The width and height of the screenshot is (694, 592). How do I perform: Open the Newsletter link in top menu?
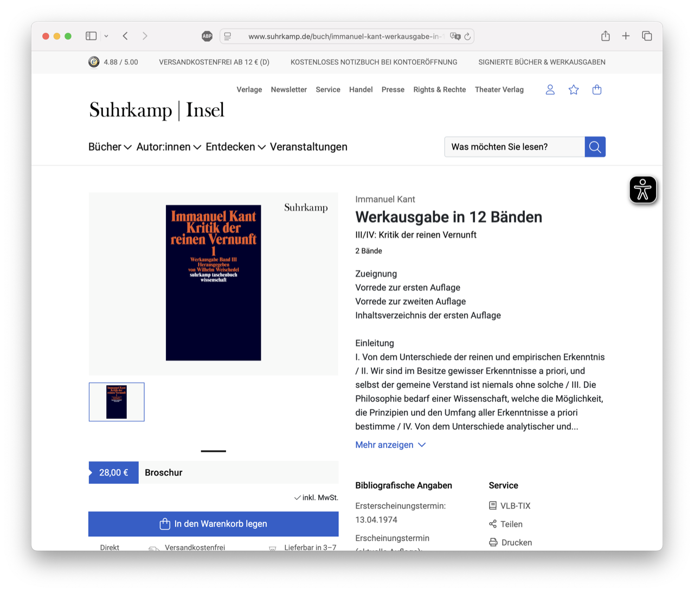(289, 89)
